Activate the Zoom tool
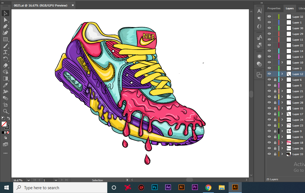 (x=5, y=111)
